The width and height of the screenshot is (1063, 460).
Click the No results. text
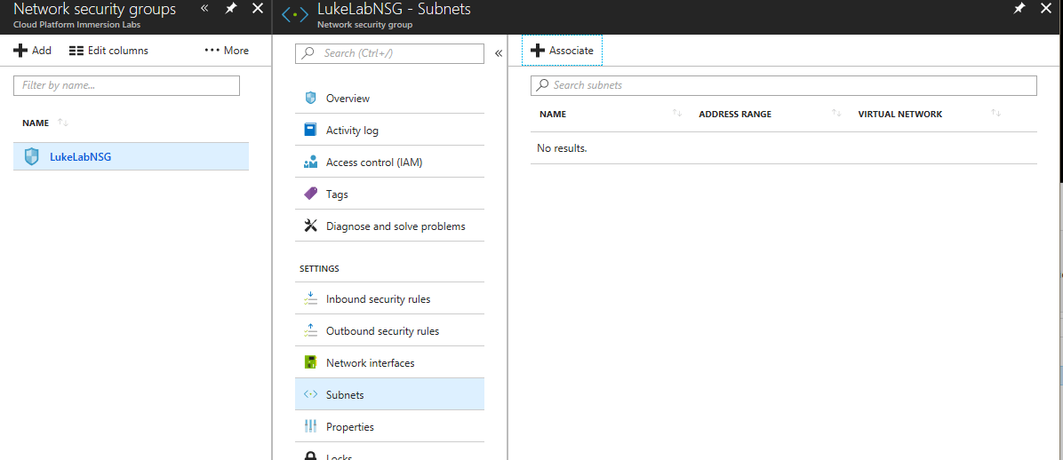562,147
